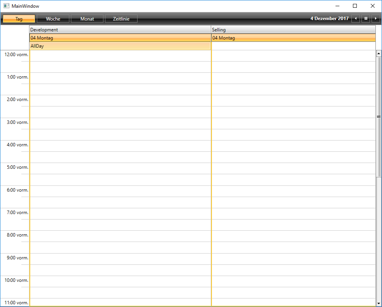Click scrollbar down arrow
The image size is (382, 307).
[379, 304]
